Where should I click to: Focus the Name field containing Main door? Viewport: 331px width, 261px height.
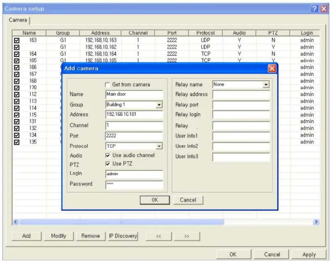[134, 95]
